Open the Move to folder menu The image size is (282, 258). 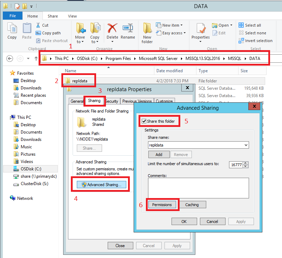80,33
